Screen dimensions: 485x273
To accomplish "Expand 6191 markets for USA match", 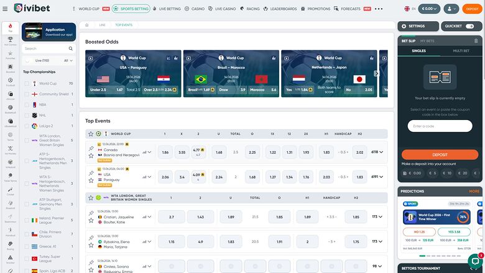I will [377, 177].
